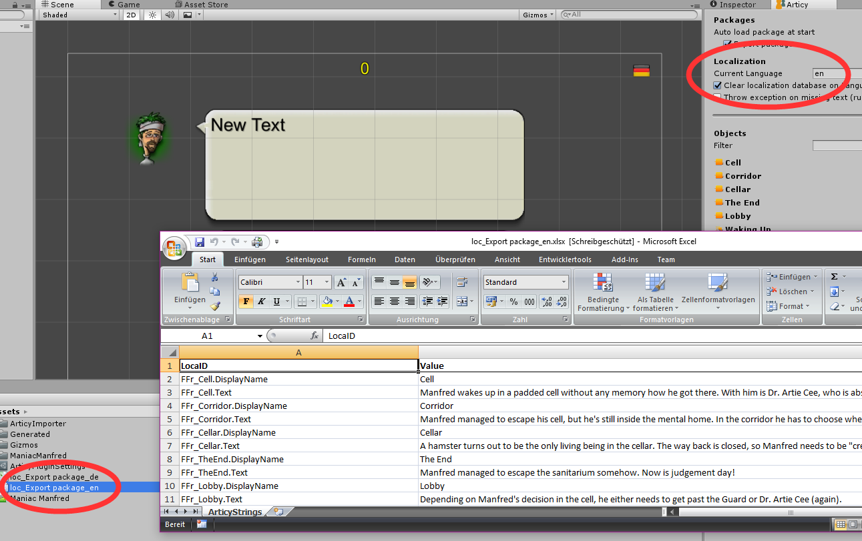Screen dimensions: 862x541
Task: Click the large Einfügen paste icon
Action: [189, 283]
